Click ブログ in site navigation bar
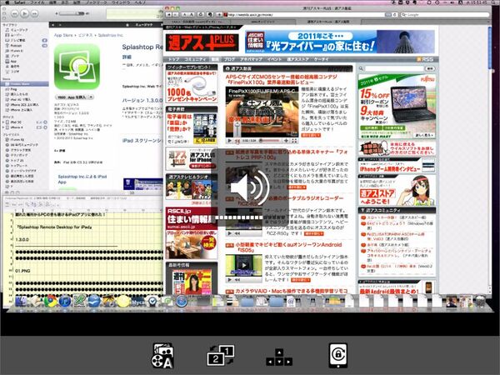Screen dimensions: 500x375 [229, 59]
